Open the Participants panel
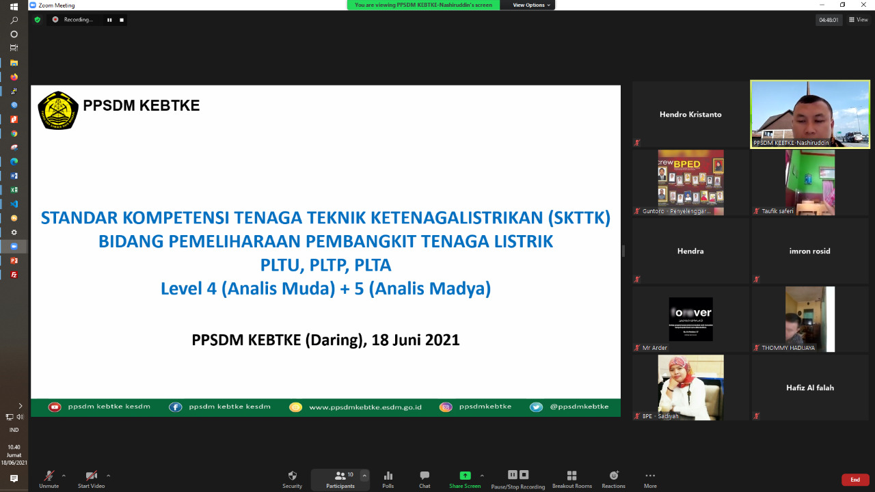Screen dimensions: 875x492 [x=340, y=479]
